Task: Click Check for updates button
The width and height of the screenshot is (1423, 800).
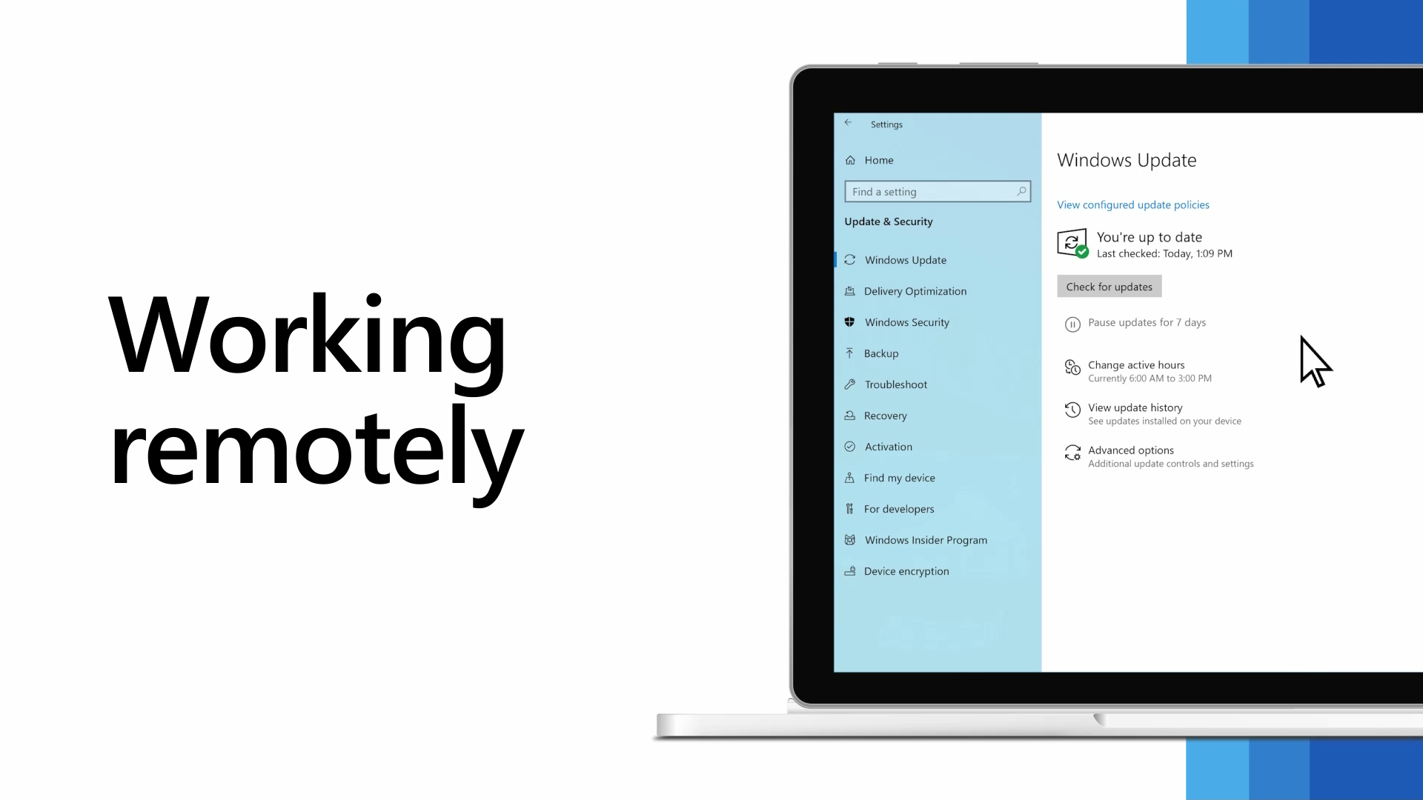Action: pyautogui.click(x=1108, y=286)
